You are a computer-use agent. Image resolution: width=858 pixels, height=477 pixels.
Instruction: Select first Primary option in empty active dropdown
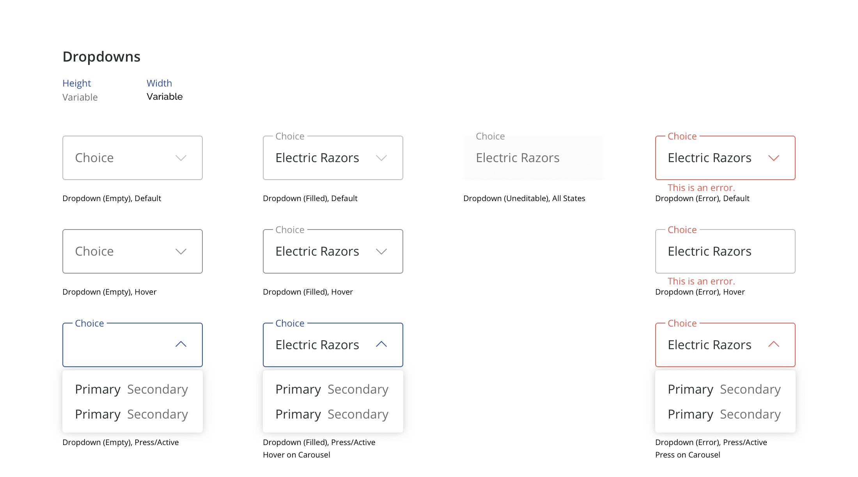pyautogui.click(x=97, y=389)
